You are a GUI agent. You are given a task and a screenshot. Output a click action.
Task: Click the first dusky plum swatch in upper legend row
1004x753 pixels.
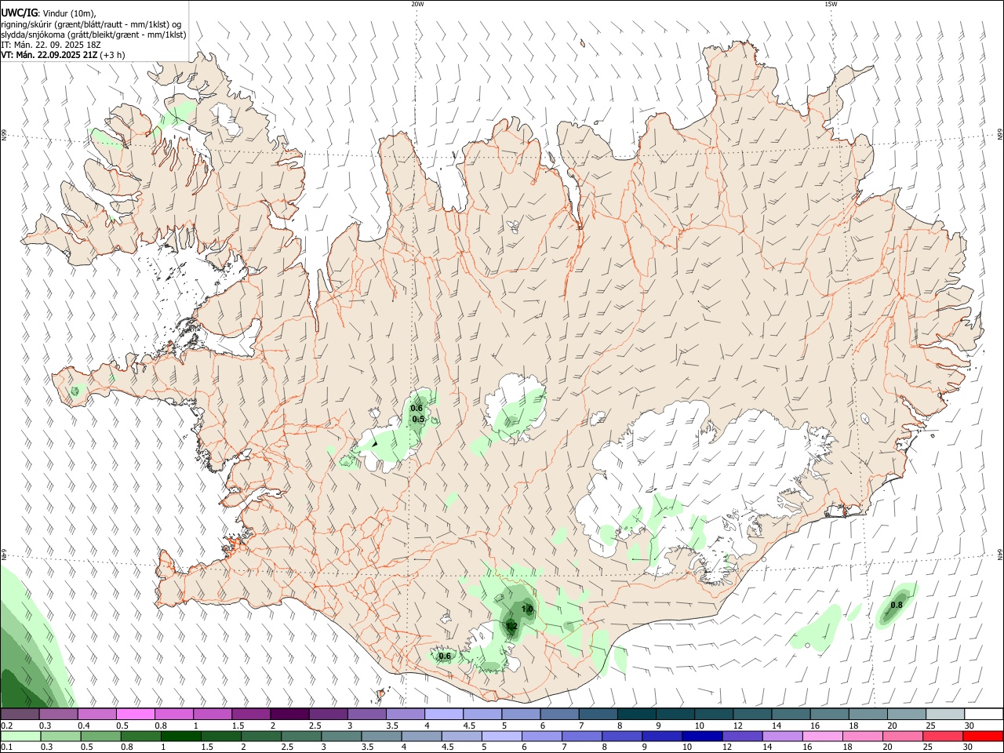click(20, 715)
